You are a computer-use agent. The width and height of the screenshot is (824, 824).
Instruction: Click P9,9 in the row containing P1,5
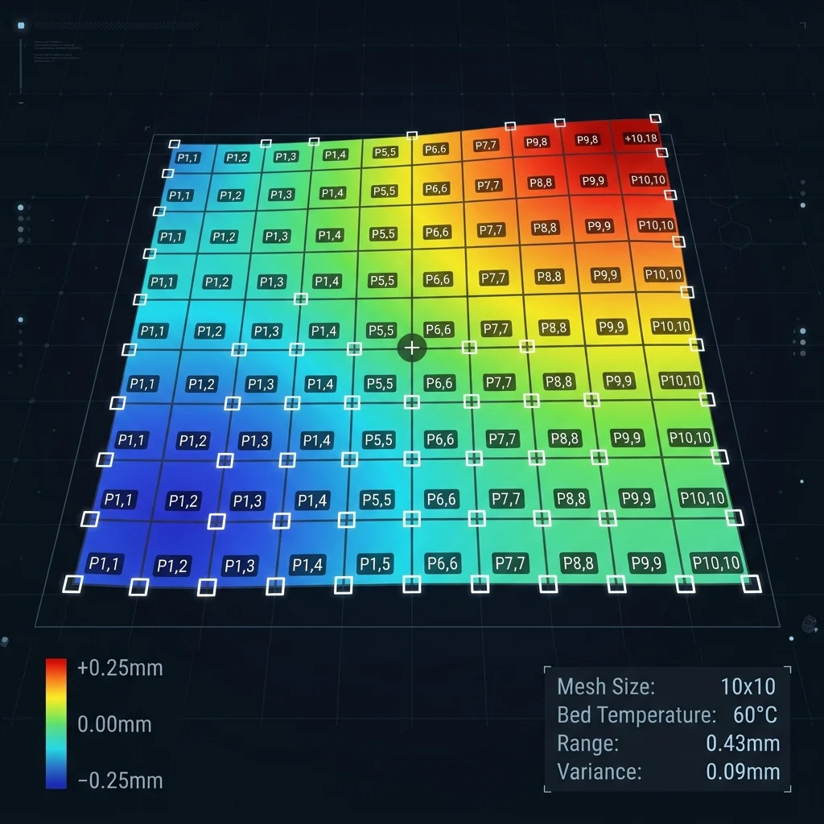(x=646, y=562)
